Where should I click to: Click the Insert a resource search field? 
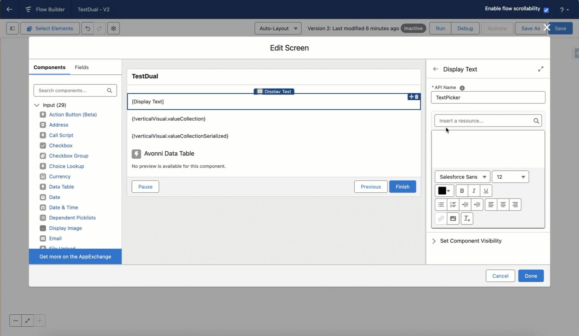click(484, 121)
